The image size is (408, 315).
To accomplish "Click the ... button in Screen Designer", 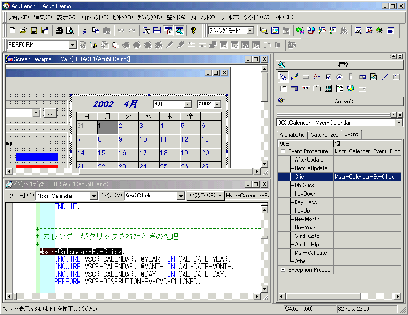I will (x=50, y=113).
